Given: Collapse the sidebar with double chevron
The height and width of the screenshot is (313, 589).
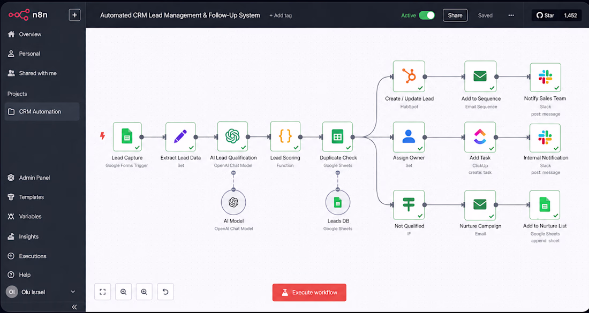Looking at the screenshot, I should 74,307.
